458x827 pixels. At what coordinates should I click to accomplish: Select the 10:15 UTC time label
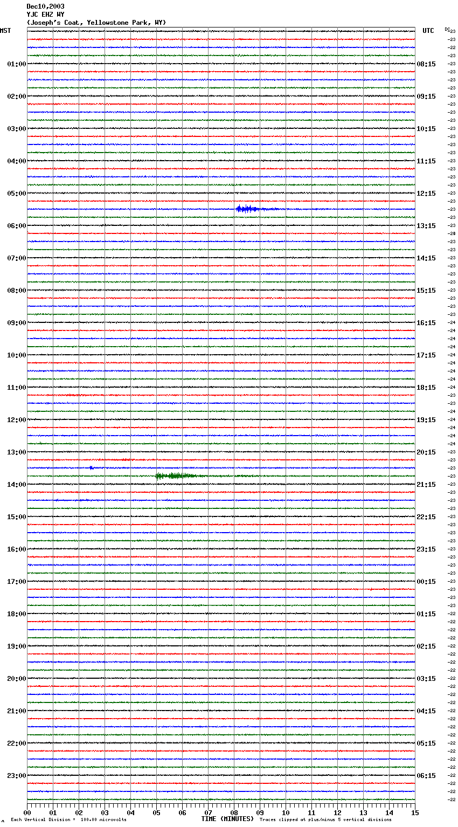coord(426,129)
